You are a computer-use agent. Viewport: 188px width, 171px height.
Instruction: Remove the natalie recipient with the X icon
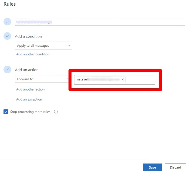122,79
